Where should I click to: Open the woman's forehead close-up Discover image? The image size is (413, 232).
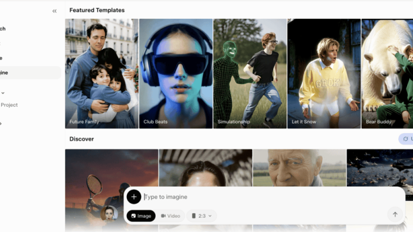tap(205, 168)
